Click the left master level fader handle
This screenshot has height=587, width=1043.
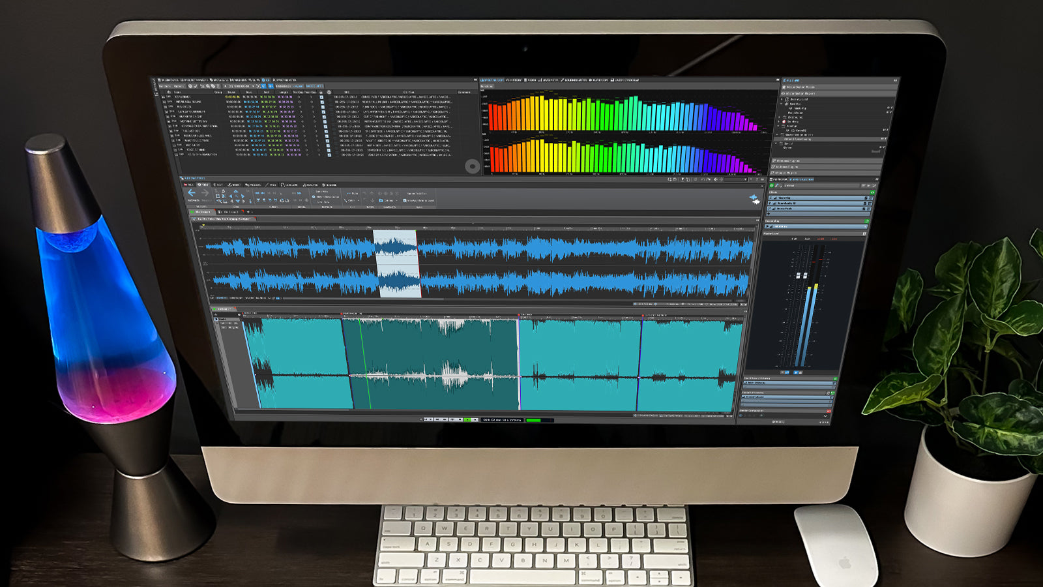tap(798, 277)
